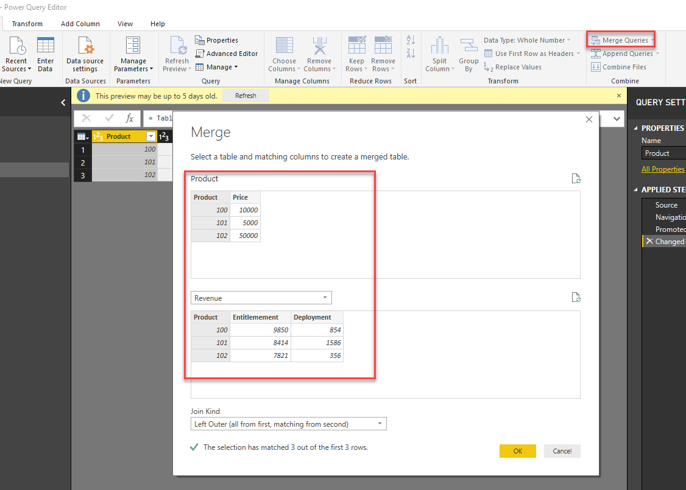Click cell 10000 in the Price column
This screenshot has height=490, width=686.
pyautogui.click(x=245, y=210)
